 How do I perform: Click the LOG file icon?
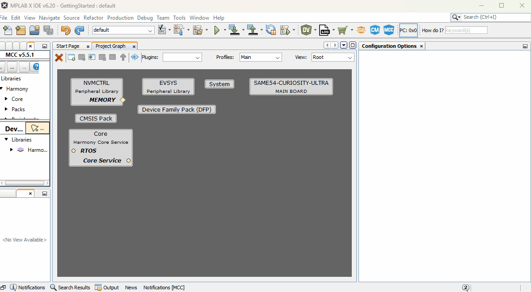[324, 30]
